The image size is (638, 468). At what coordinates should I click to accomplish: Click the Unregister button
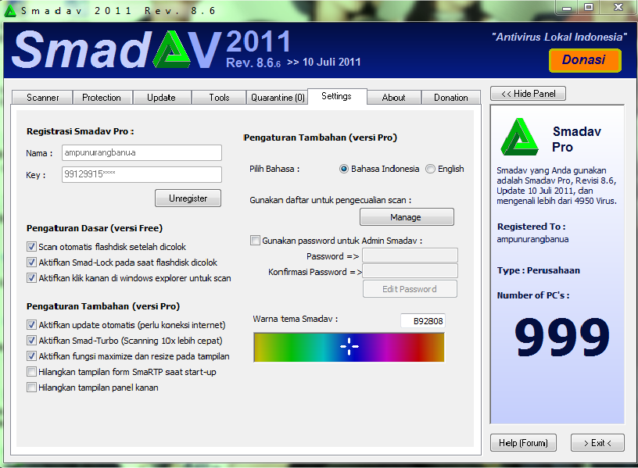(188, 198)
